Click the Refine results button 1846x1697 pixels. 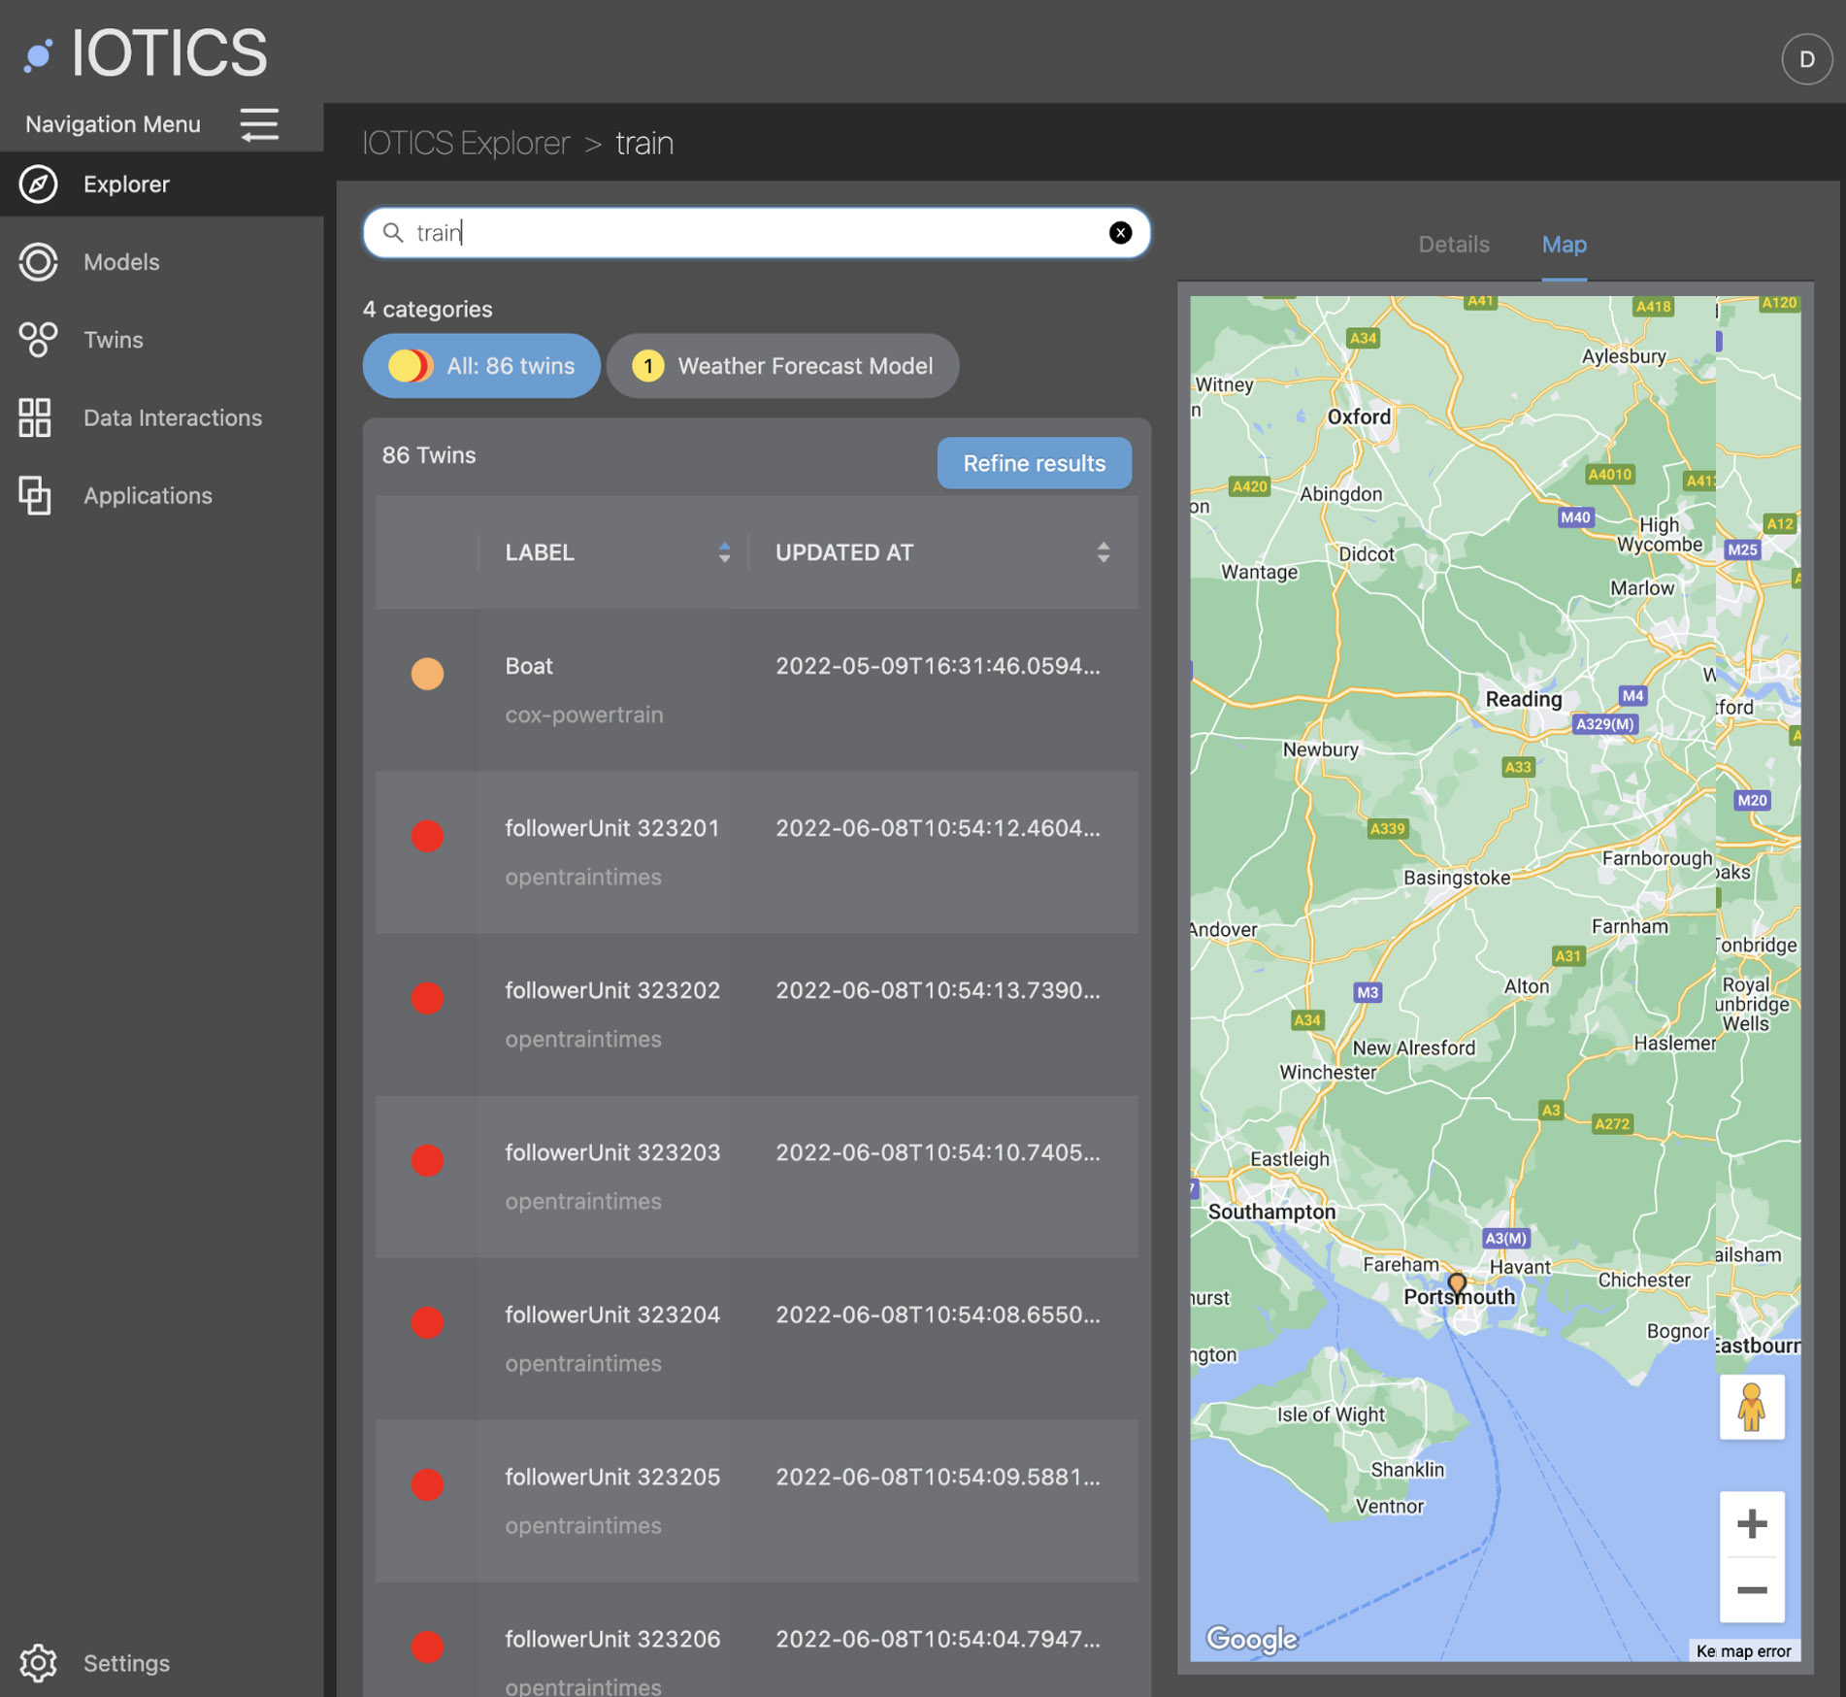pos(1034,463)
